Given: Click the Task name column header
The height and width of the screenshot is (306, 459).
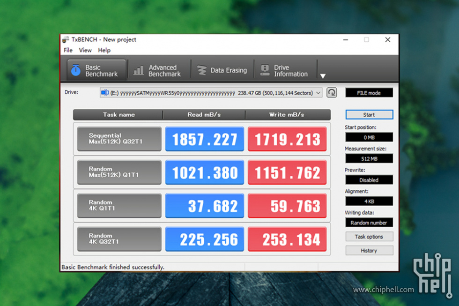Looking at the screenshot, I should (118, 115).
